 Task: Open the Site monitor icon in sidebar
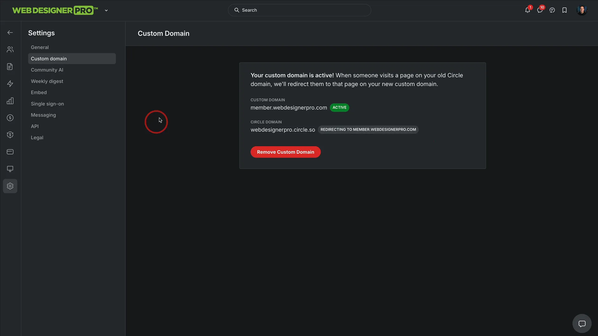10,169
